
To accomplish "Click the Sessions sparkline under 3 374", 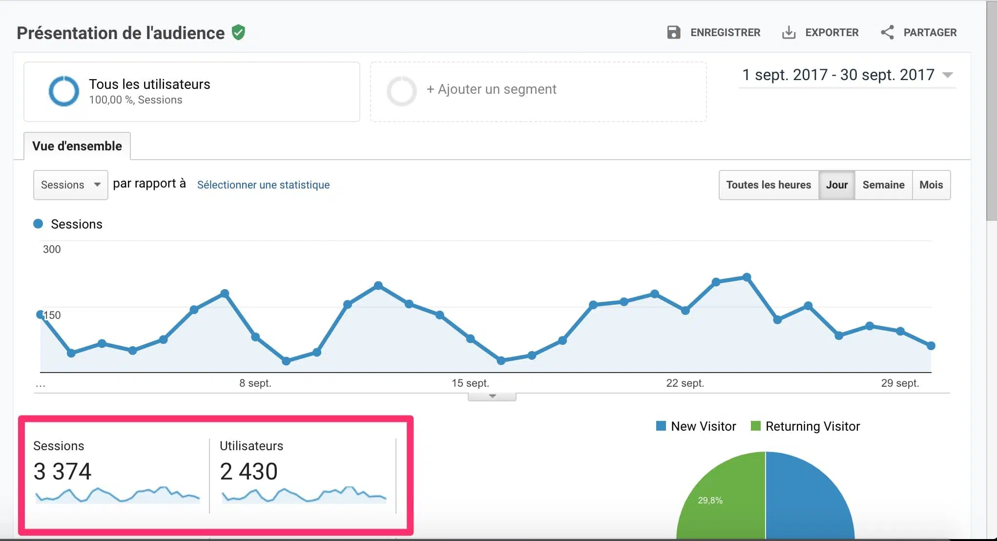I will [x=118, y=495].
